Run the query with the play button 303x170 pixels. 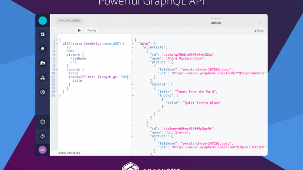[79, 30]
